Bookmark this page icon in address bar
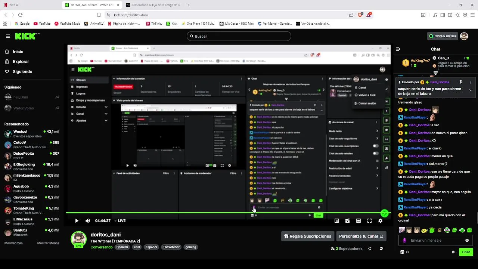478x269 pixels. click(x=99, y=15)
